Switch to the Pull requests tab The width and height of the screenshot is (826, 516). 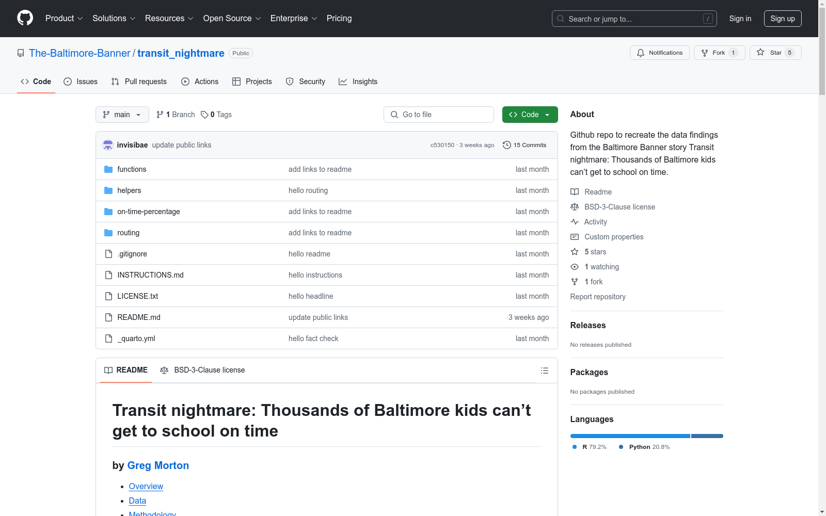point(139,82)
